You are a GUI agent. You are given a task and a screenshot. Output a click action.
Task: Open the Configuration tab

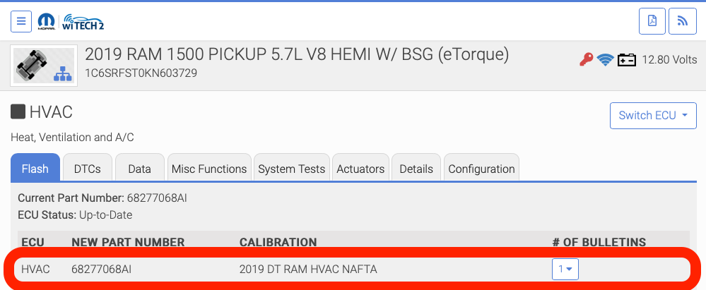(481, 169)
